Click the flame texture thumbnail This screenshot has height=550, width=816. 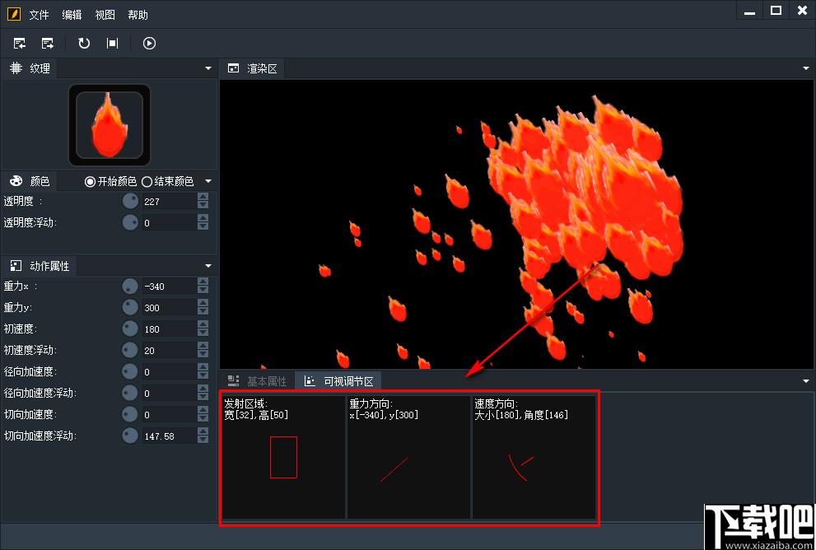tap(110, 125)
